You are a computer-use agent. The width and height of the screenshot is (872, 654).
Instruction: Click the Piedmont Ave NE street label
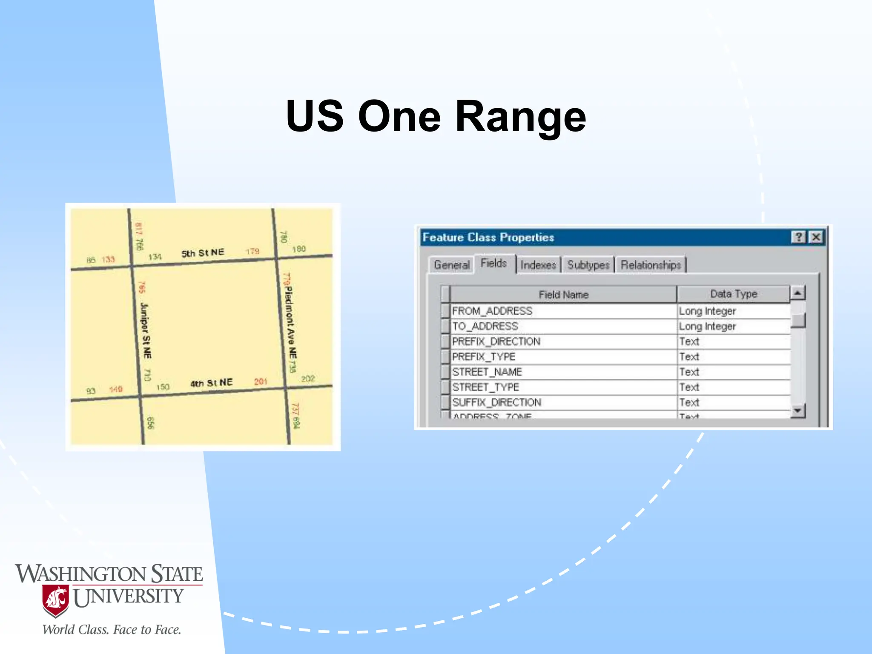coord(290,323)
